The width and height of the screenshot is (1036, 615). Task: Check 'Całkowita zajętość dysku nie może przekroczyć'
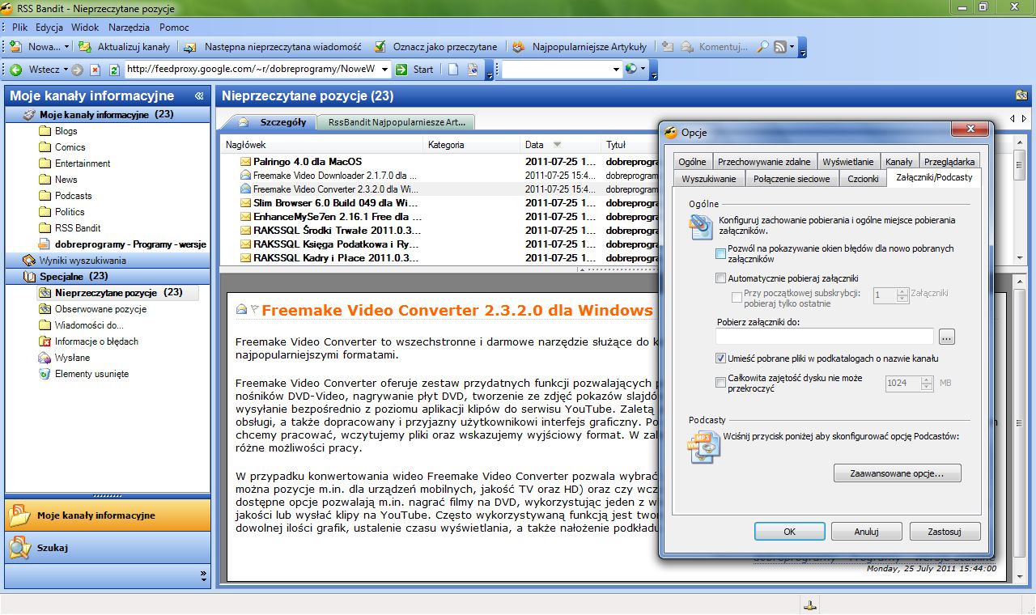[721, 383]
